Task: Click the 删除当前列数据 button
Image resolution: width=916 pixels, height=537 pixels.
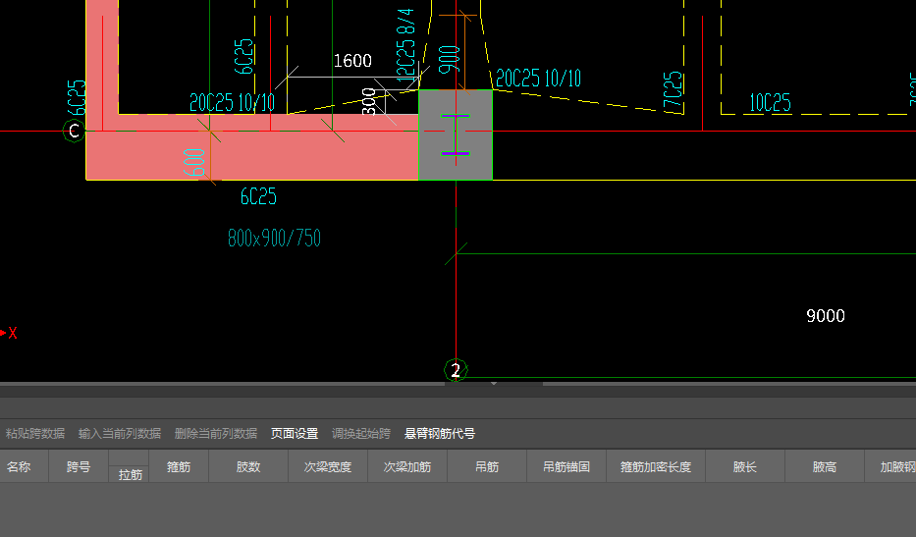Action: pos(216,434)
